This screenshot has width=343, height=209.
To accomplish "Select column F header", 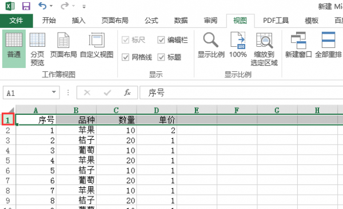I will click(x=237, y=110).
